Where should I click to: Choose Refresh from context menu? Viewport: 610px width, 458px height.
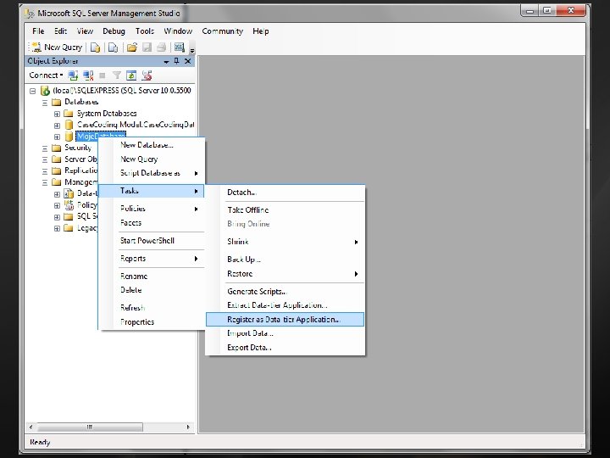(152, 308)
